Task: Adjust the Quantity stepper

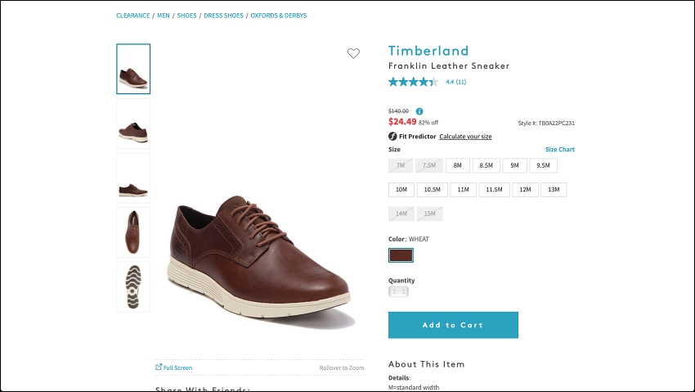Action: coord(398,291)
